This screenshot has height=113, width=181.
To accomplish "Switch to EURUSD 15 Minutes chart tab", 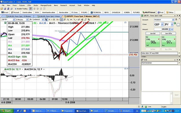I will pos(19,16).
